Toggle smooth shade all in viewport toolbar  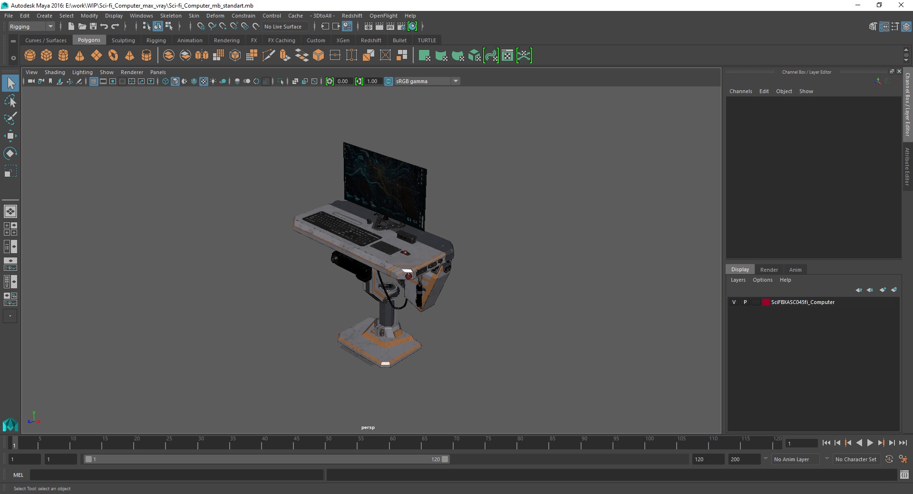click(x=175, y=82)
